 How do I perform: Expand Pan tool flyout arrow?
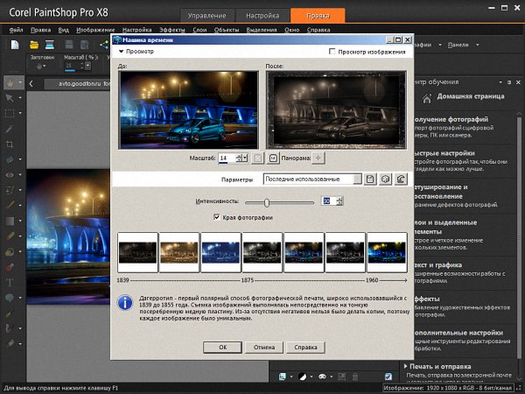(x=20, y=82)
